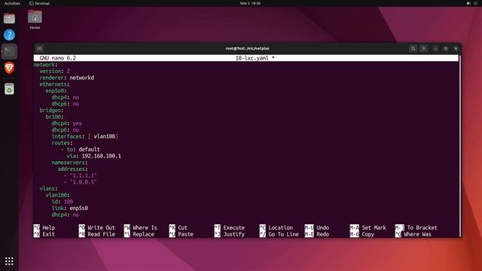Viewport: 482px width, 271px height.
Task: Click the nano 'To Bracket' shortcut label
Action: pos(422,227)
